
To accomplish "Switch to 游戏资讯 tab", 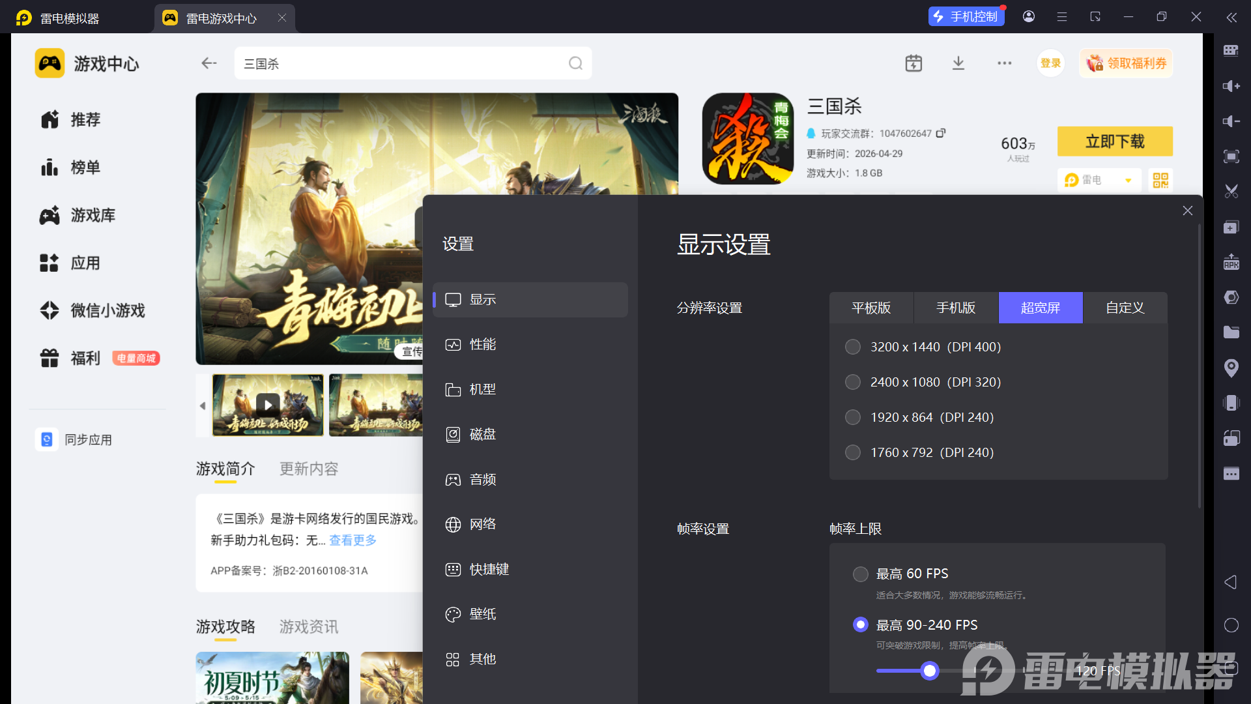I will coord(309,626).
